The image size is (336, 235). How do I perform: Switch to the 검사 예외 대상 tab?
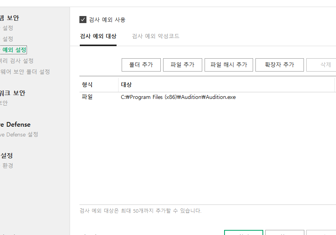[98, 36]
